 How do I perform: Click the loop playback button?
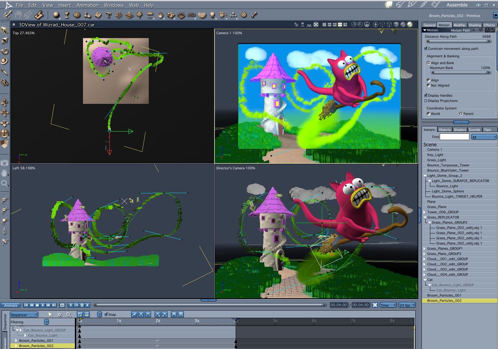62,305
